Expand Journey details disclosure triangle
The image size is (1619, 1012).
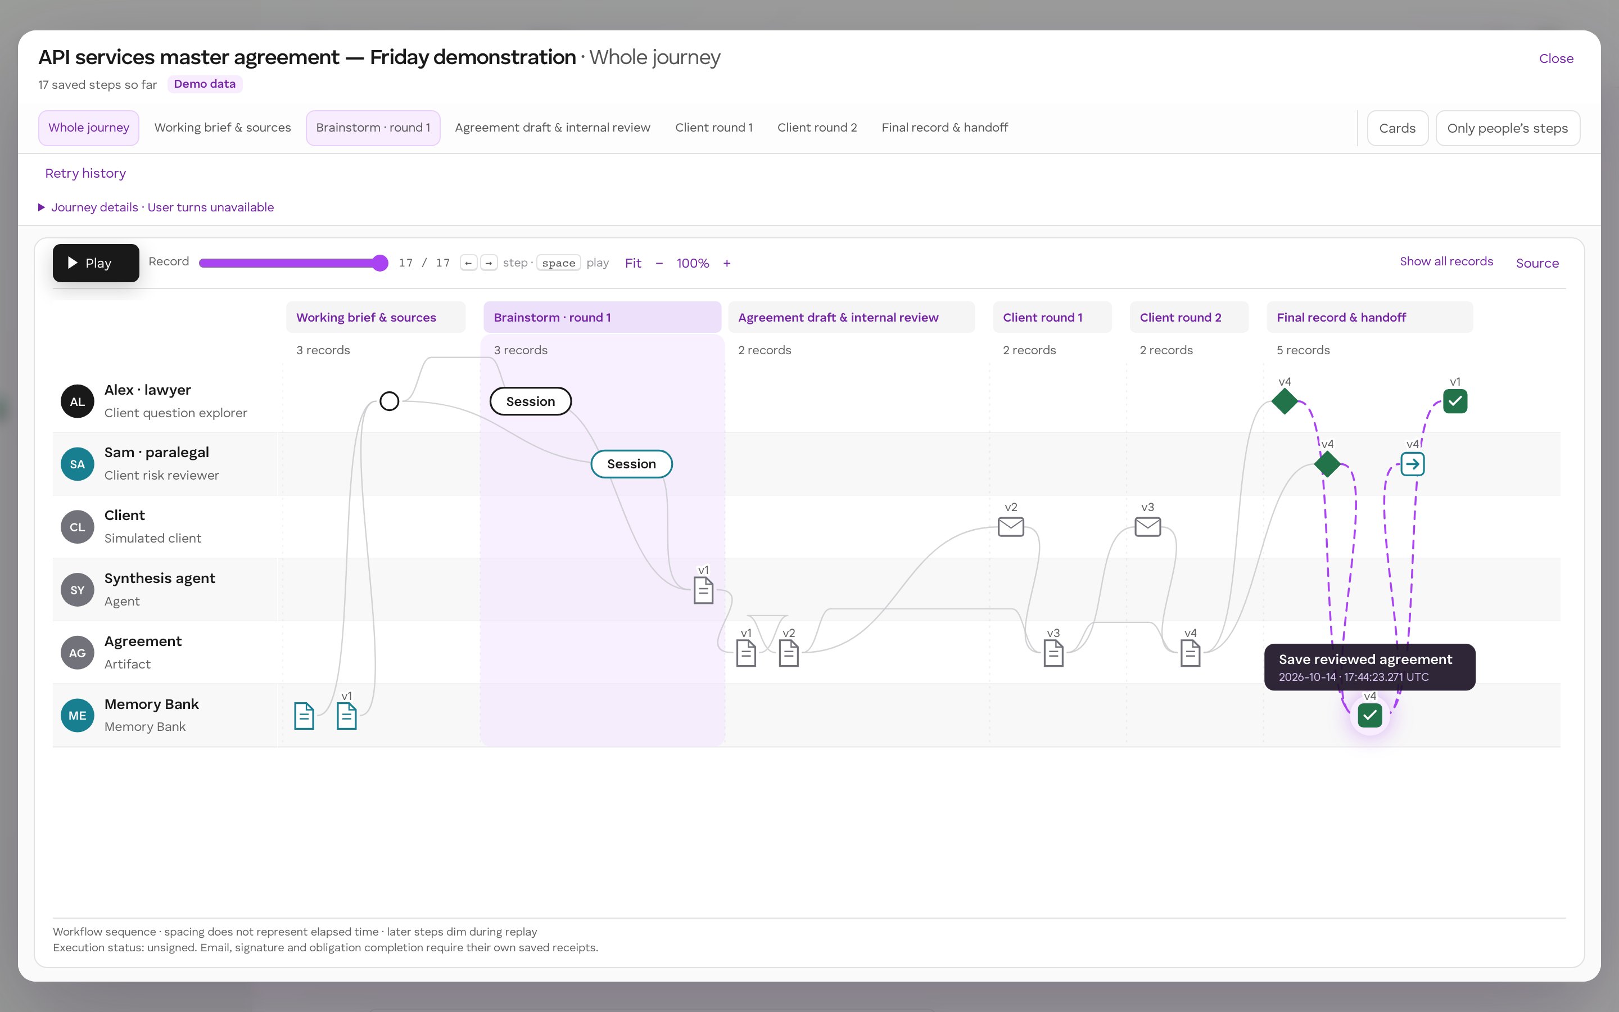pos(42,207)
